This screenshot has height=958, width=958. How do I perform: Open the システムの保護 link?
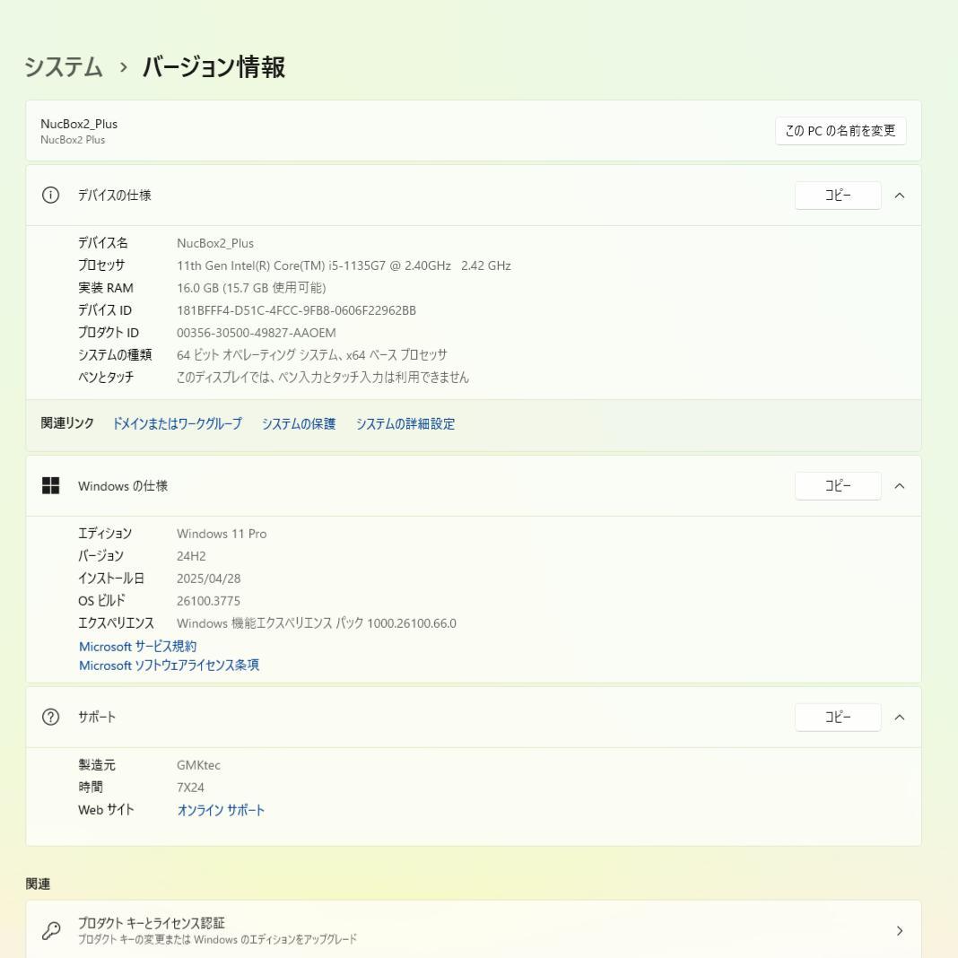pyautogui.click(x=299, y=423)
